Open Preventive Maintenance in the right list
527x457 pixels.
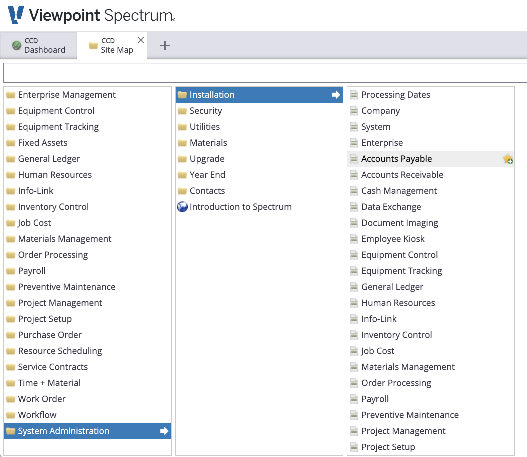click(431, 415)
